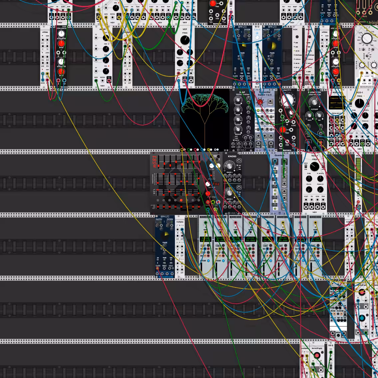Toggle the lit step LED on m581 sequencer
The width and height of the screenshot is (378, 378).
181,200
